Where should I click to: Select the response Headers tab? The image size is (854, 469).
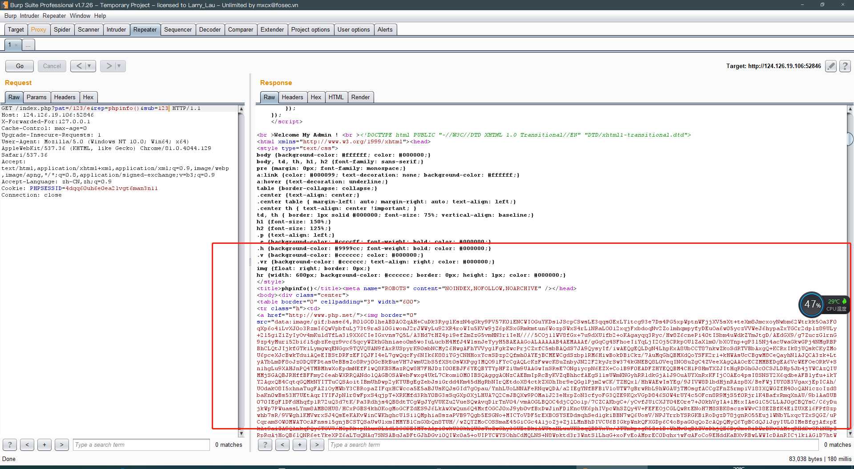coord(293,97)
